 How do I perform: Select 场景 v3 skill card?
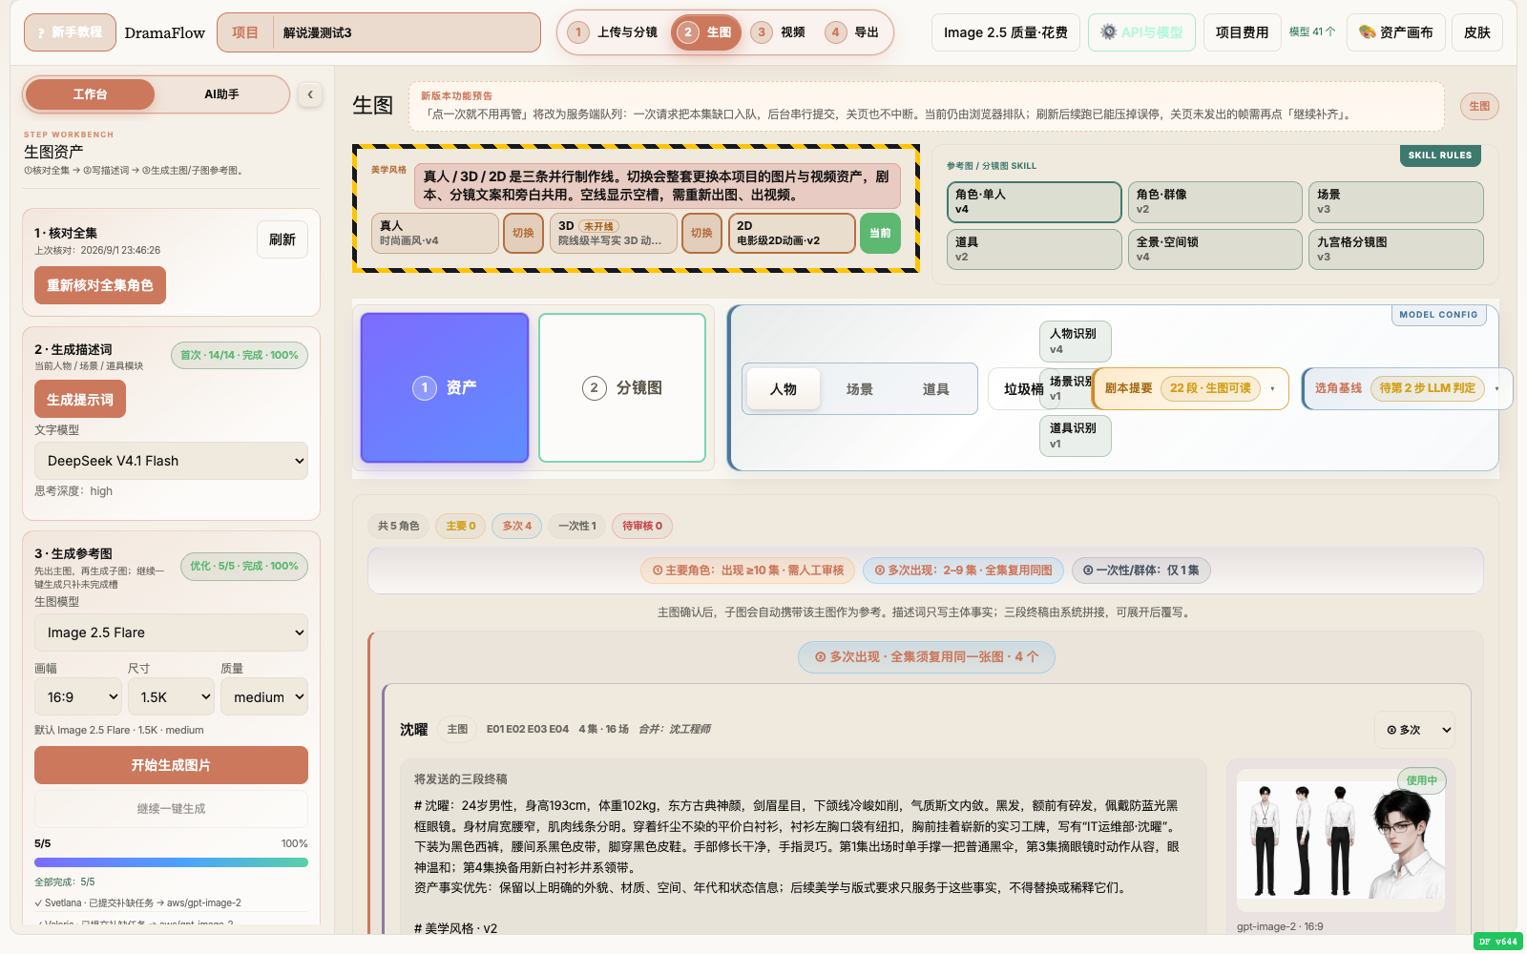1395,201
